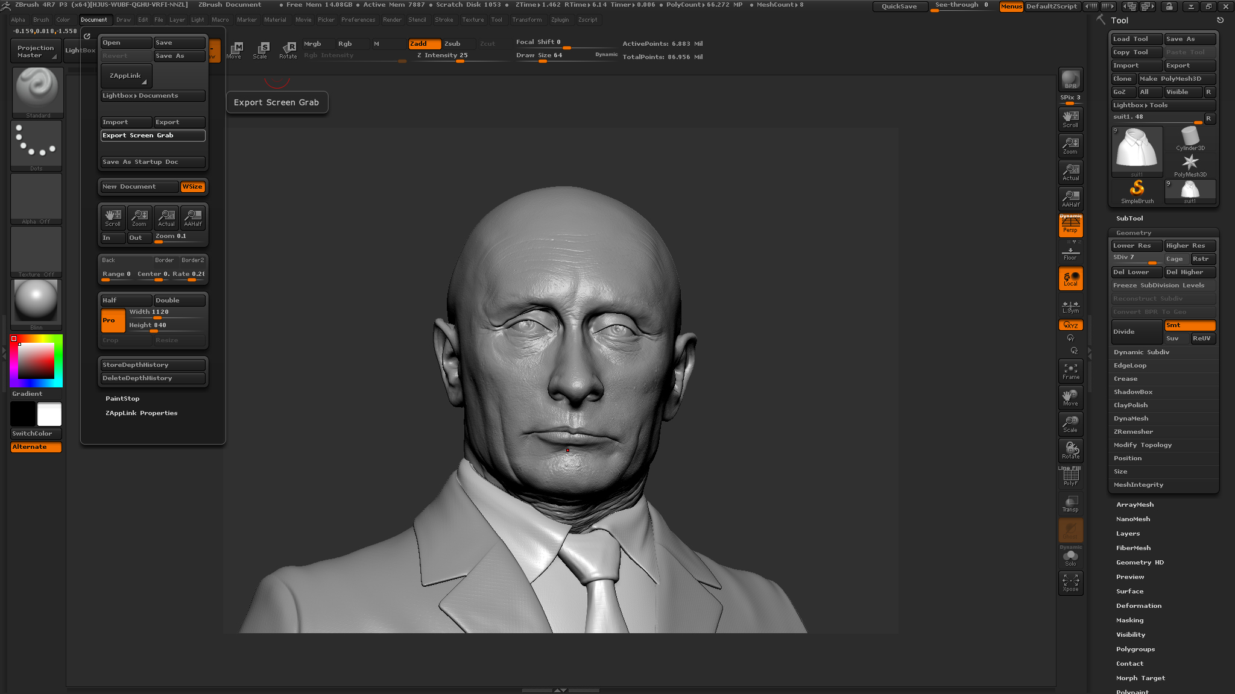Click Zoom icon in Document palette
Viewport: 1235px width, 694px height.
pos(139,218)
